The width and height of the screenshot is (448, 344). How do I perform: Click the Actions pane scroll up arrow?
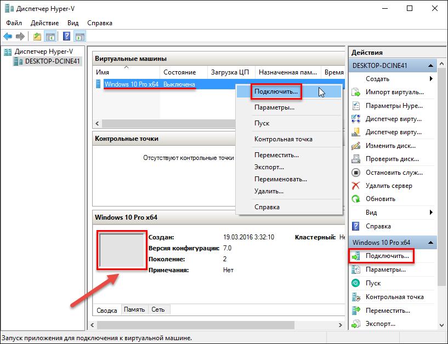pyautogui.click(x=442, y=64)
